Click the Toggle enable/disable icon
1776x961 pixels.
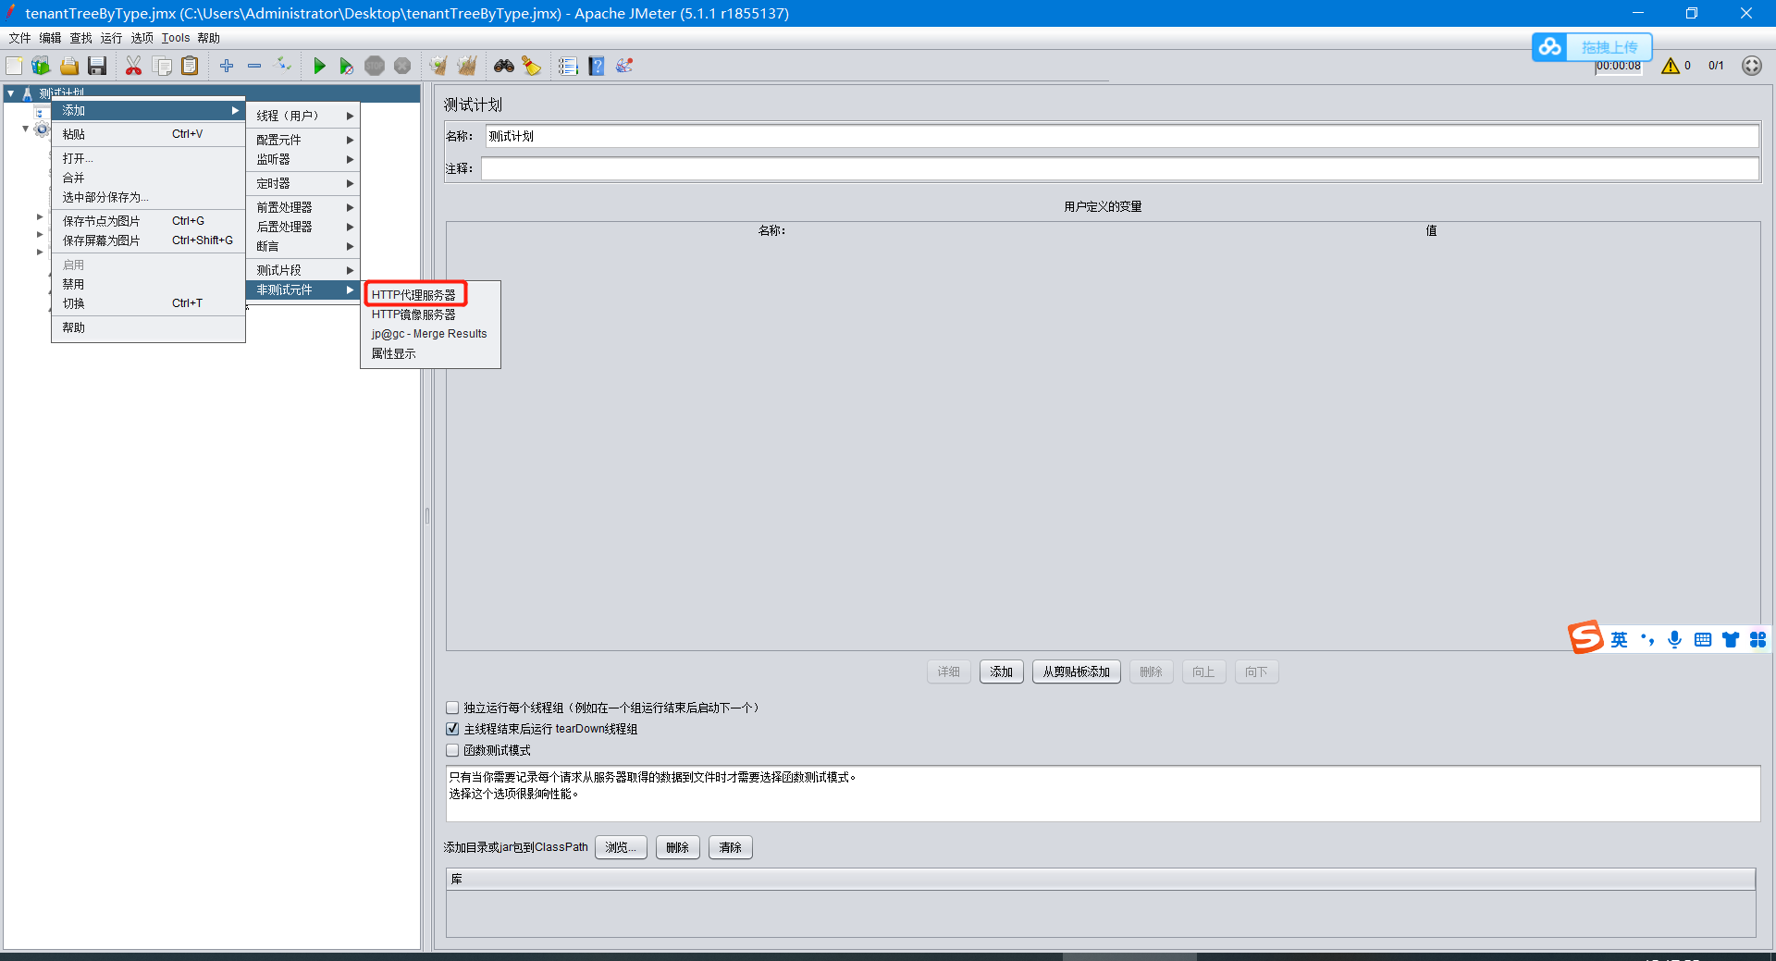[x=284, y=65]
